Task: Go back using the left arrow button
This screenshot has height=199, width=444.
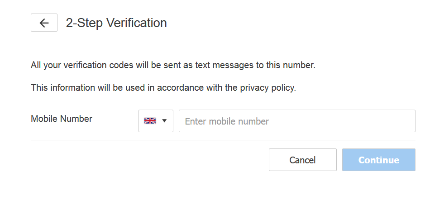Action: tap(44, 23)
